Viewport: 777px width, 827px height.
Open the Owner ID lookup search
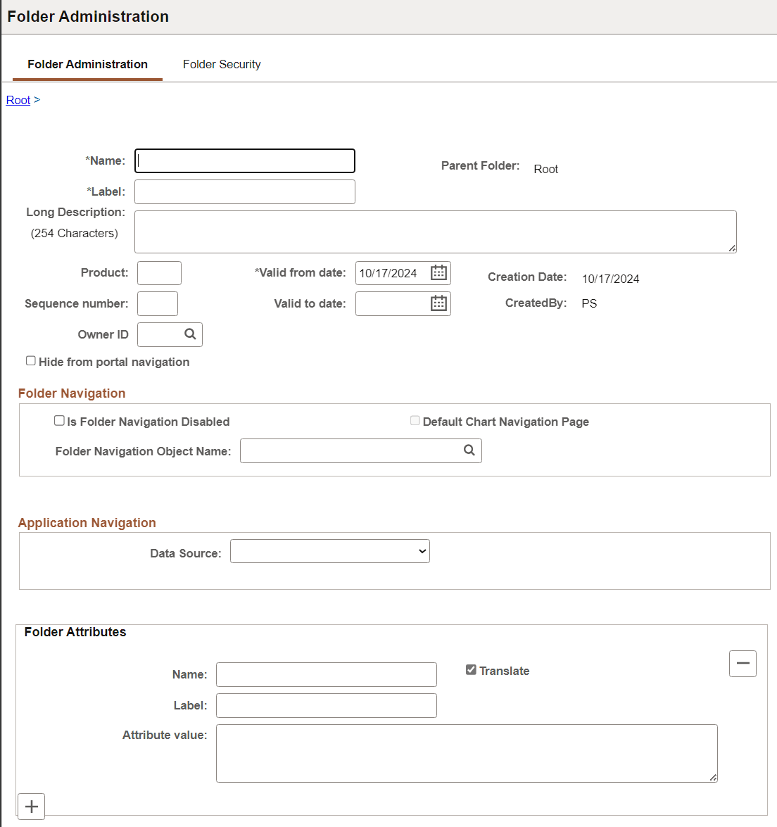click(x=191, y=334)
